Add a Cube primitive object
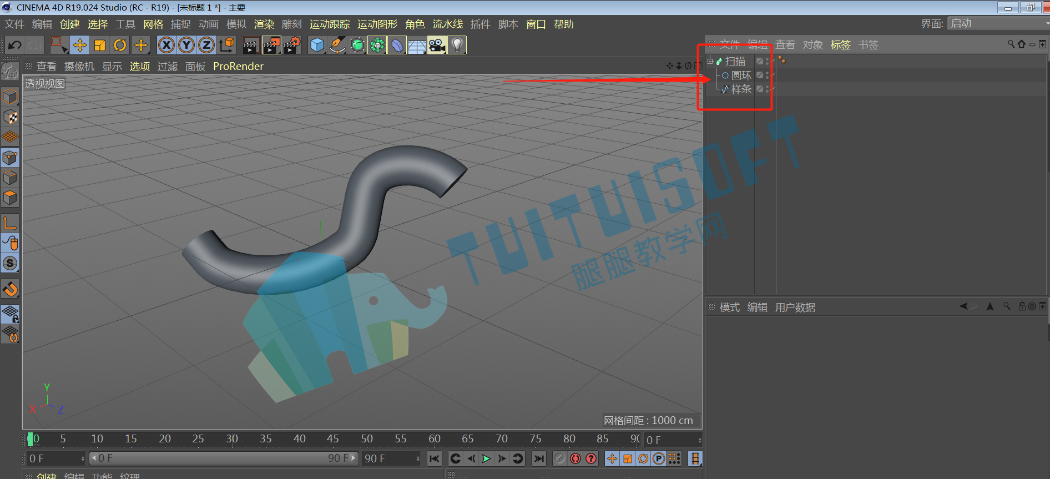 [x=317, y=45]
